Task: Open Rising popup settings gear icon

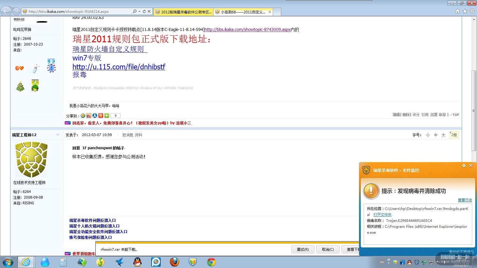Action: click(x=464, y=166)
